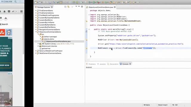This screenshot has width=191, height=107.
Task: Open the Run icon's dropdown arrow
Action: [x=96, y=2]
